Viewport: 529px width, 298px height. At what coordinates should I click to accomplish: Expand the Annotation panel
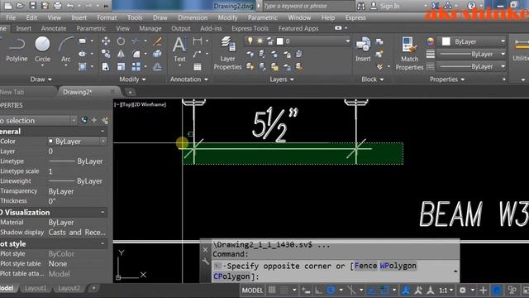click(x=189, y=79)
